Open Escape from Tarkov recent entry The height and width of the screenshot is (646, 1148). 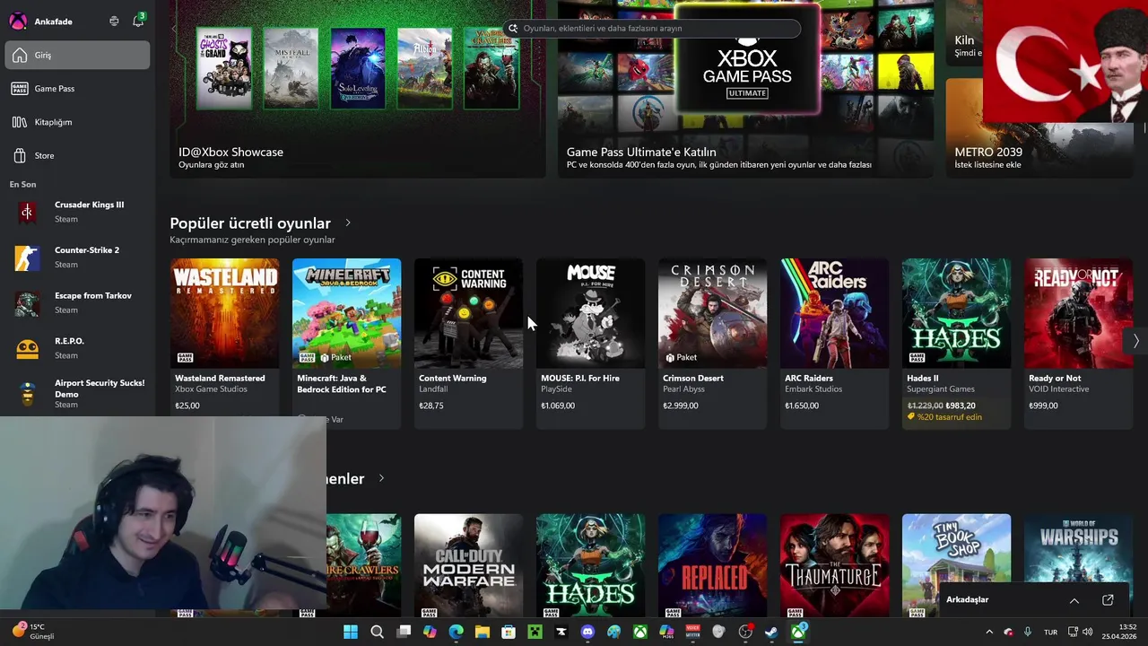pyautogui.click(x=77, y=303)
